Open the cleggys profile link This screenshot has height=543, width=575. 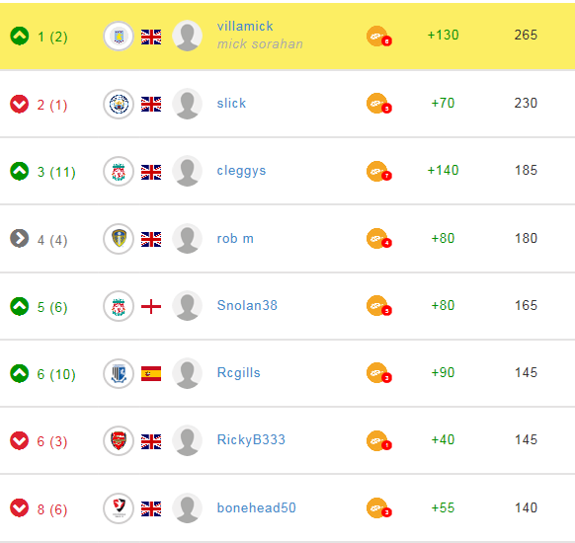point(241,171)
